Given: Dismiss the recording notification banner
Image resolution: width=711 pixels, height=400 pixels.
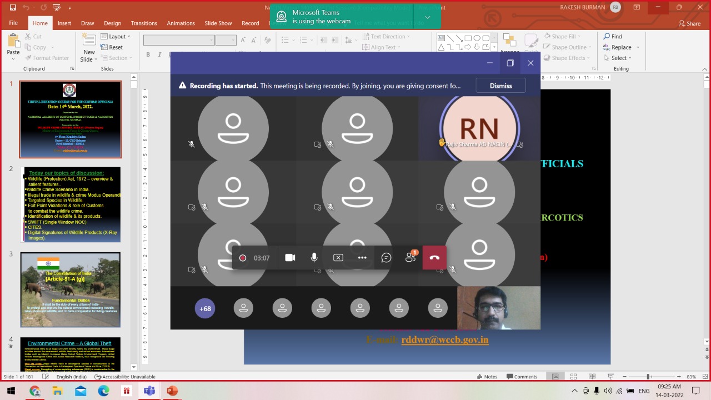Looking at the screenshot, I should click(500, 86).
